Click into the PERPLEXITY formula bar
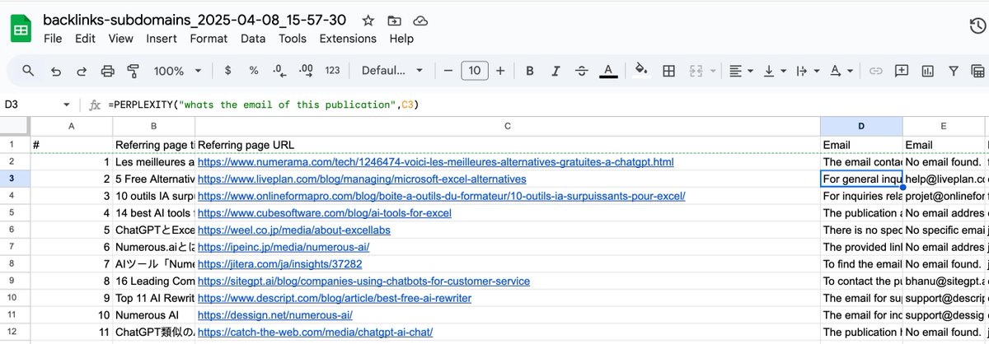Viewport: 989px width, 344px height. 544,105
